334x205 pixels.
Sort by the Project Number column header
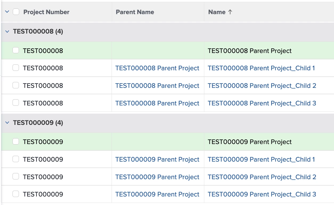[46, 12]
